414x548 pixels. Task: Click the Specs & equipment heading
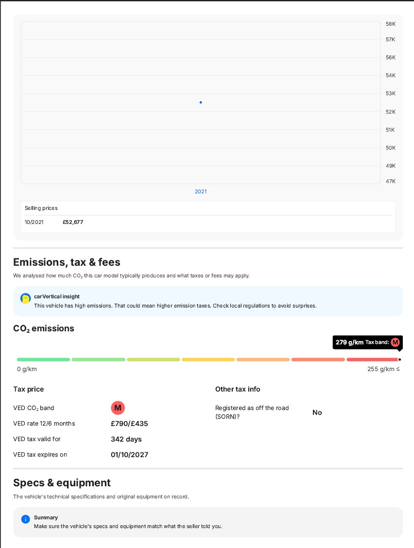pyautogui.click(x=62, y=482)
